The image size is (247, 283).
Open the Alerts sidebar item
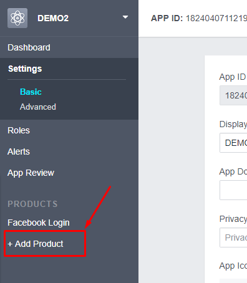[19, 151]
